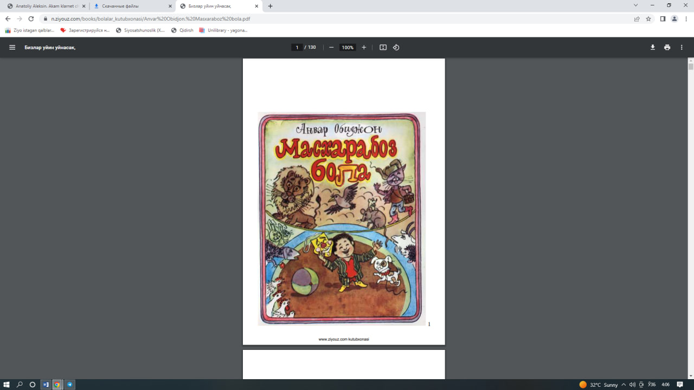Share this page via address bar icon
The width and height of the screenshot is (694, 390).
pos(637,18)
